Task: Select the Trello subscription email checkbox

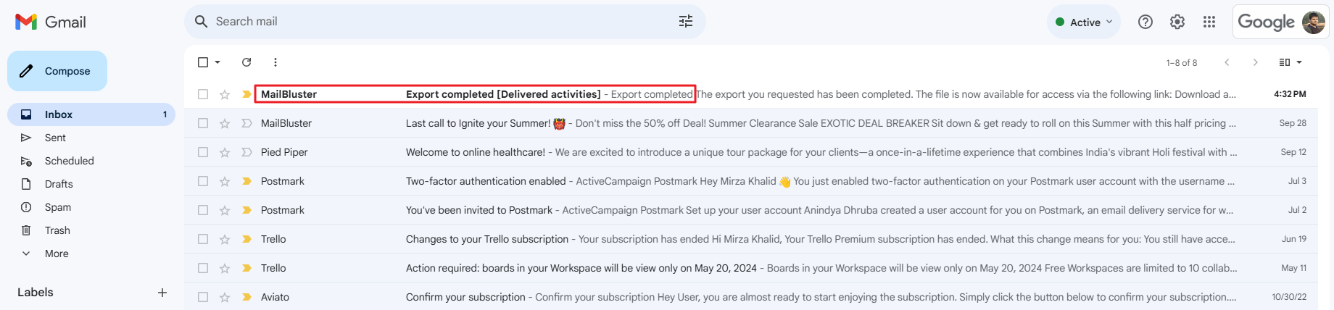Action: click(203, 239)
